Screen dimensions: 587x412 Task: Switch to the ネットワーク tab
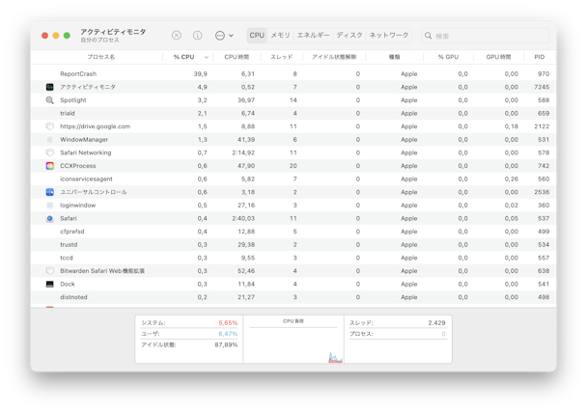coord(388,35)
